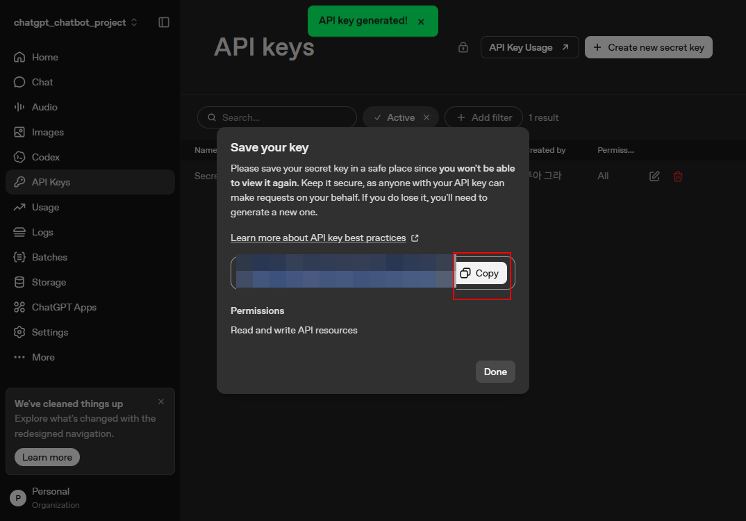The height and width of the screenshot is (521, 746).
Task: Click the P organization avatar
Action: point(18,498)
